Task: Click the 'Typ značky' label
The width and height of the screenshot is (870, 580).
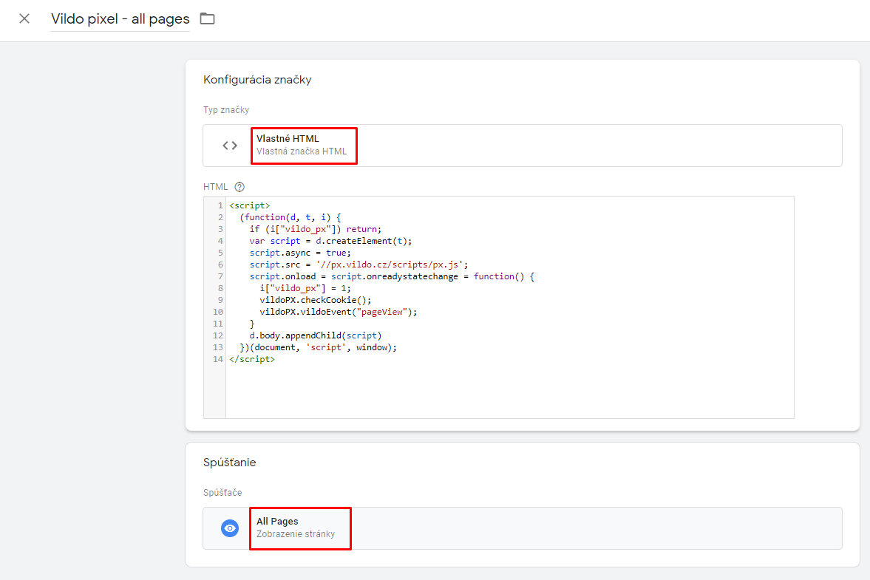Action: [226, 110]
